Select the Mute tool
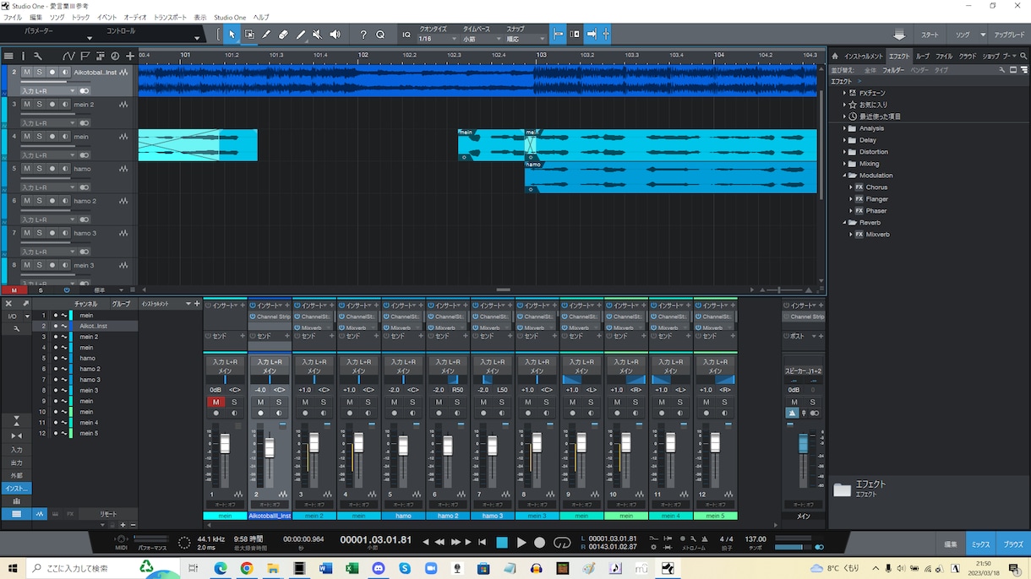The height and width of the screenshot is (579, 1031). (318, 35)
